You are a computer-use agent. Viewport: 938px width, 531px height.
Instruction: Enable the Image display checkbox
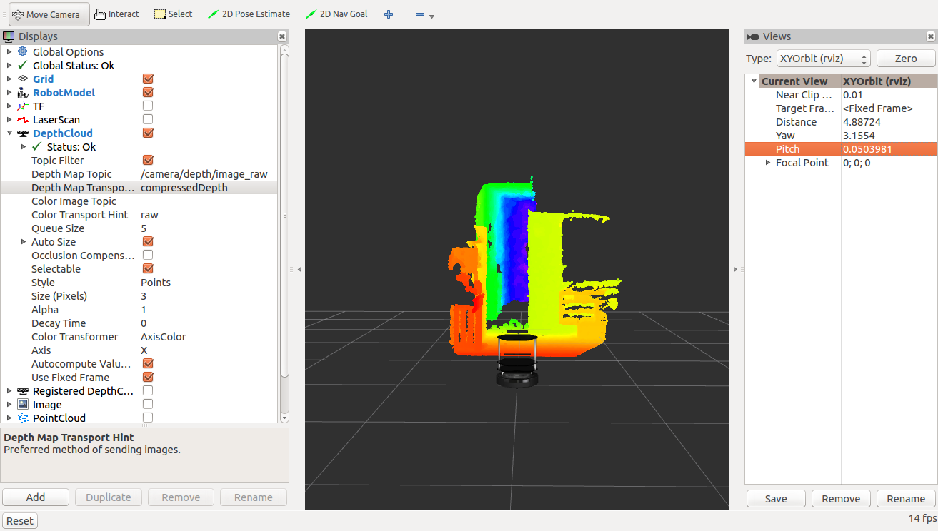coord(148,404)
